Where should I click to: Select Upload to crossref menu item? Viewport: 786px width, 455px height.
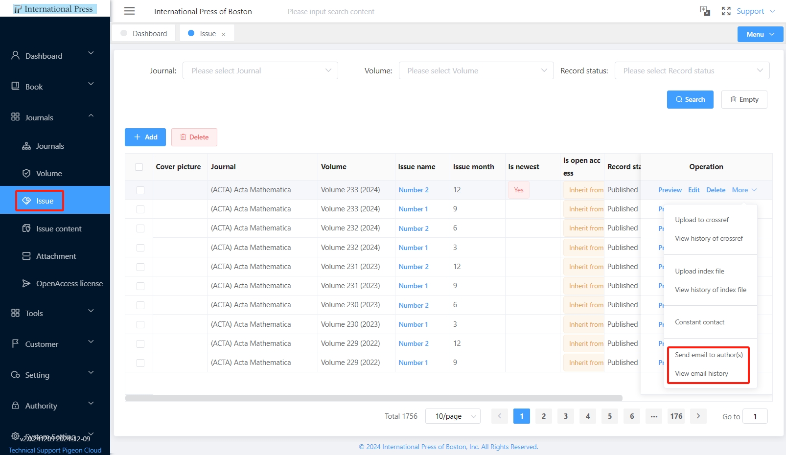tap(702, 220)
